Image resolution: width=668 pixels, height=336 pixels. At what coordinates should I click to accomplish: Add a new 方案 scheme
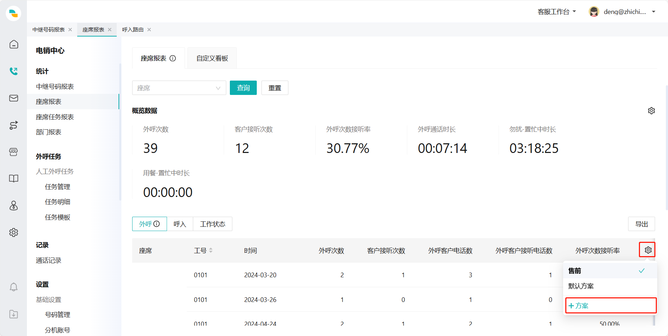coord(611,306)
